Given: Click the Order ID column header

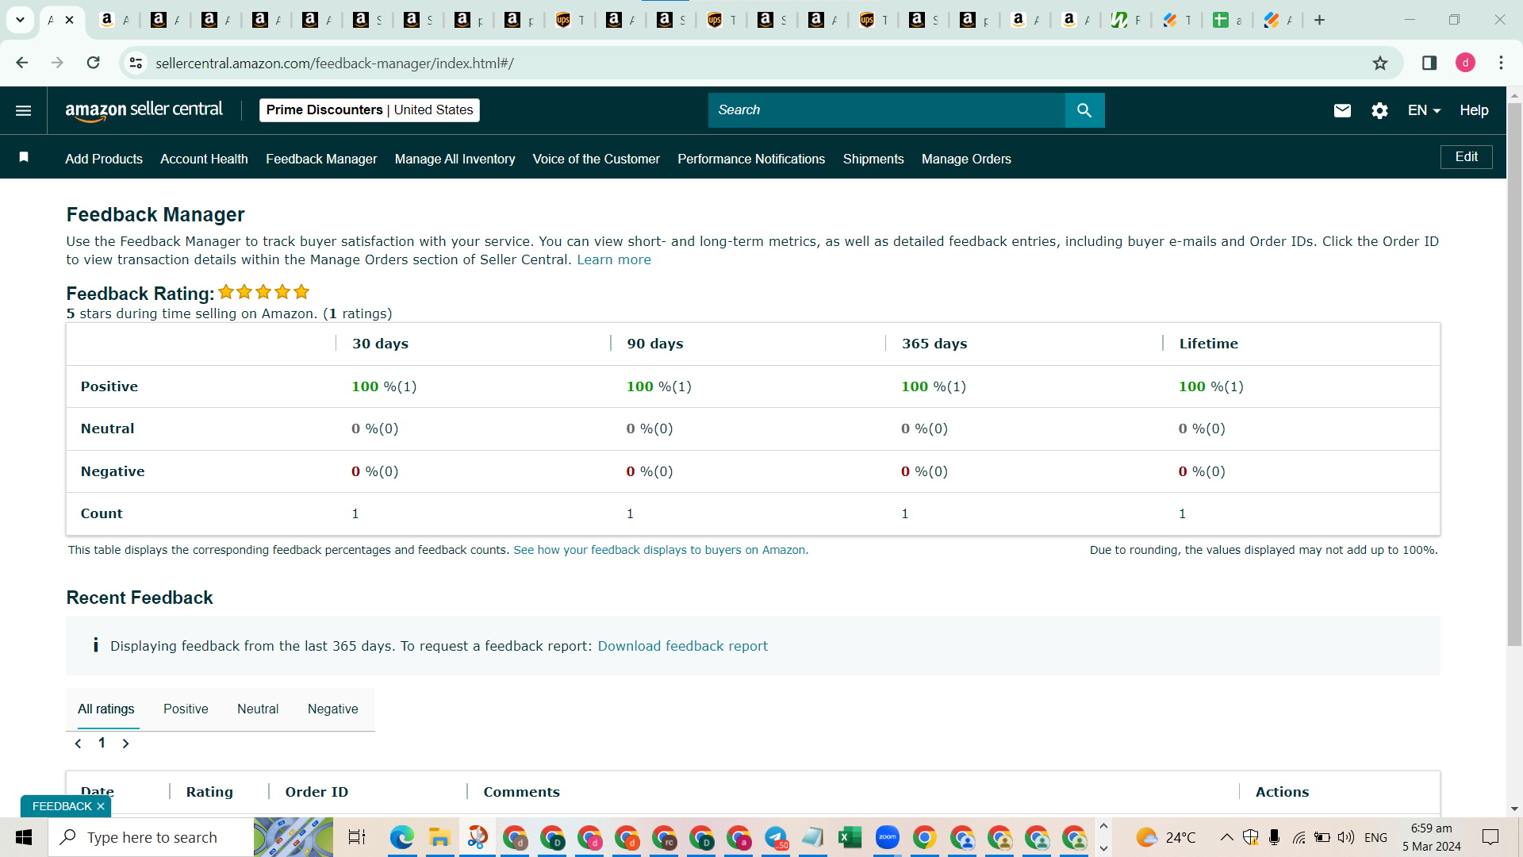Looking at the screenshot, I should tap(316, 792).
